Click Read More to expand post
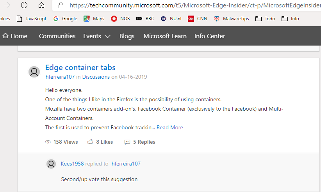Viewport: 321px width, 192px height. (x=170, y=127)
